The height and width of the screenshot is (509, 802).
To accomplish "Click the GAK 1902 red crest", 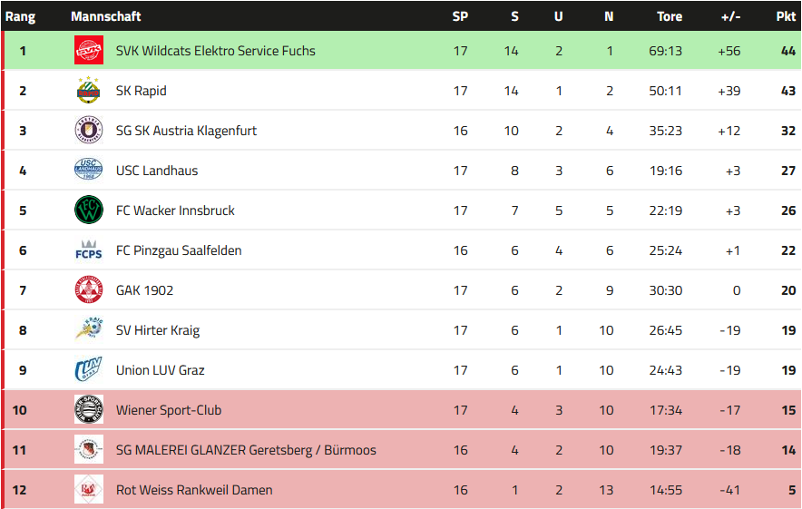I will [89, 290].
